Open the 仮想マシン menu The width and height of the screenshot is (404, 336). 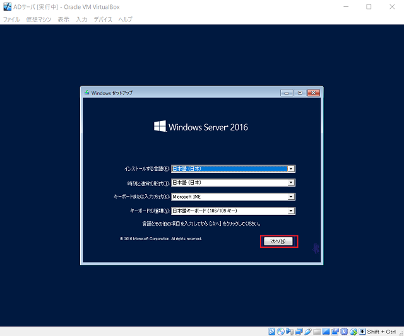[39, 20]
